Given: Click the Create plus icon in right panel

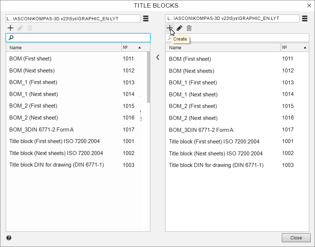Looking at the screenshot, I should pyautogui.click(x=169, y=28).
